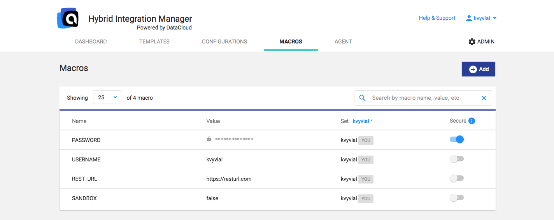Image resolution: width=554 pixels, height=220 pixels.
Task: Click the ADMIN gear icon
Action: [x=472, y=42]
